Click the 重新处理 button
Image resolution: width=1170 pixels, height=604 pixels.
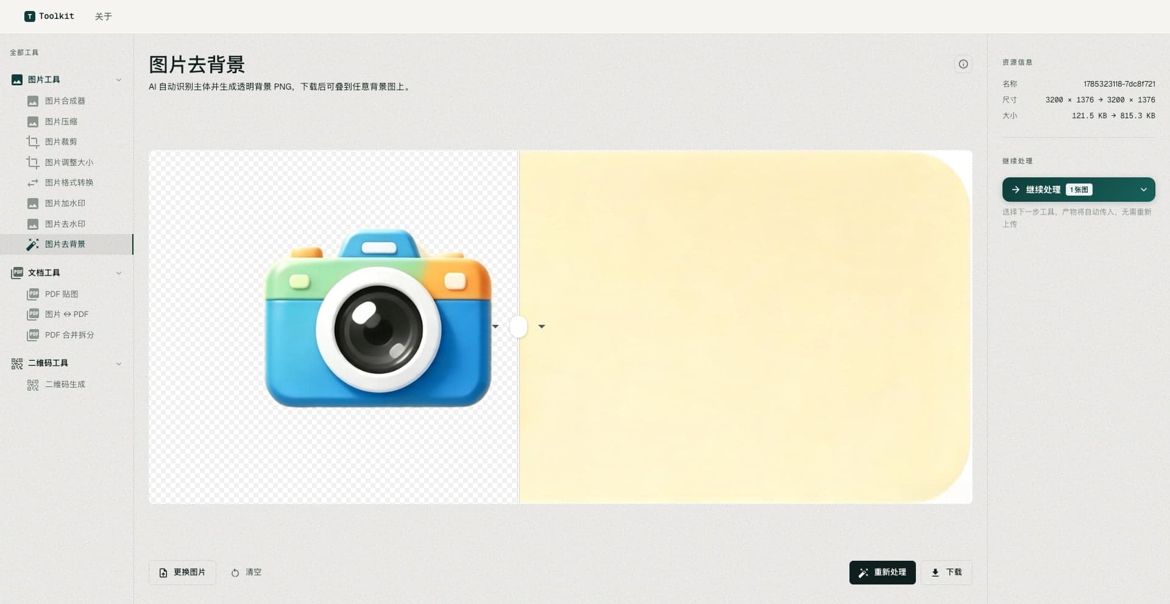[x=882, y=572]
